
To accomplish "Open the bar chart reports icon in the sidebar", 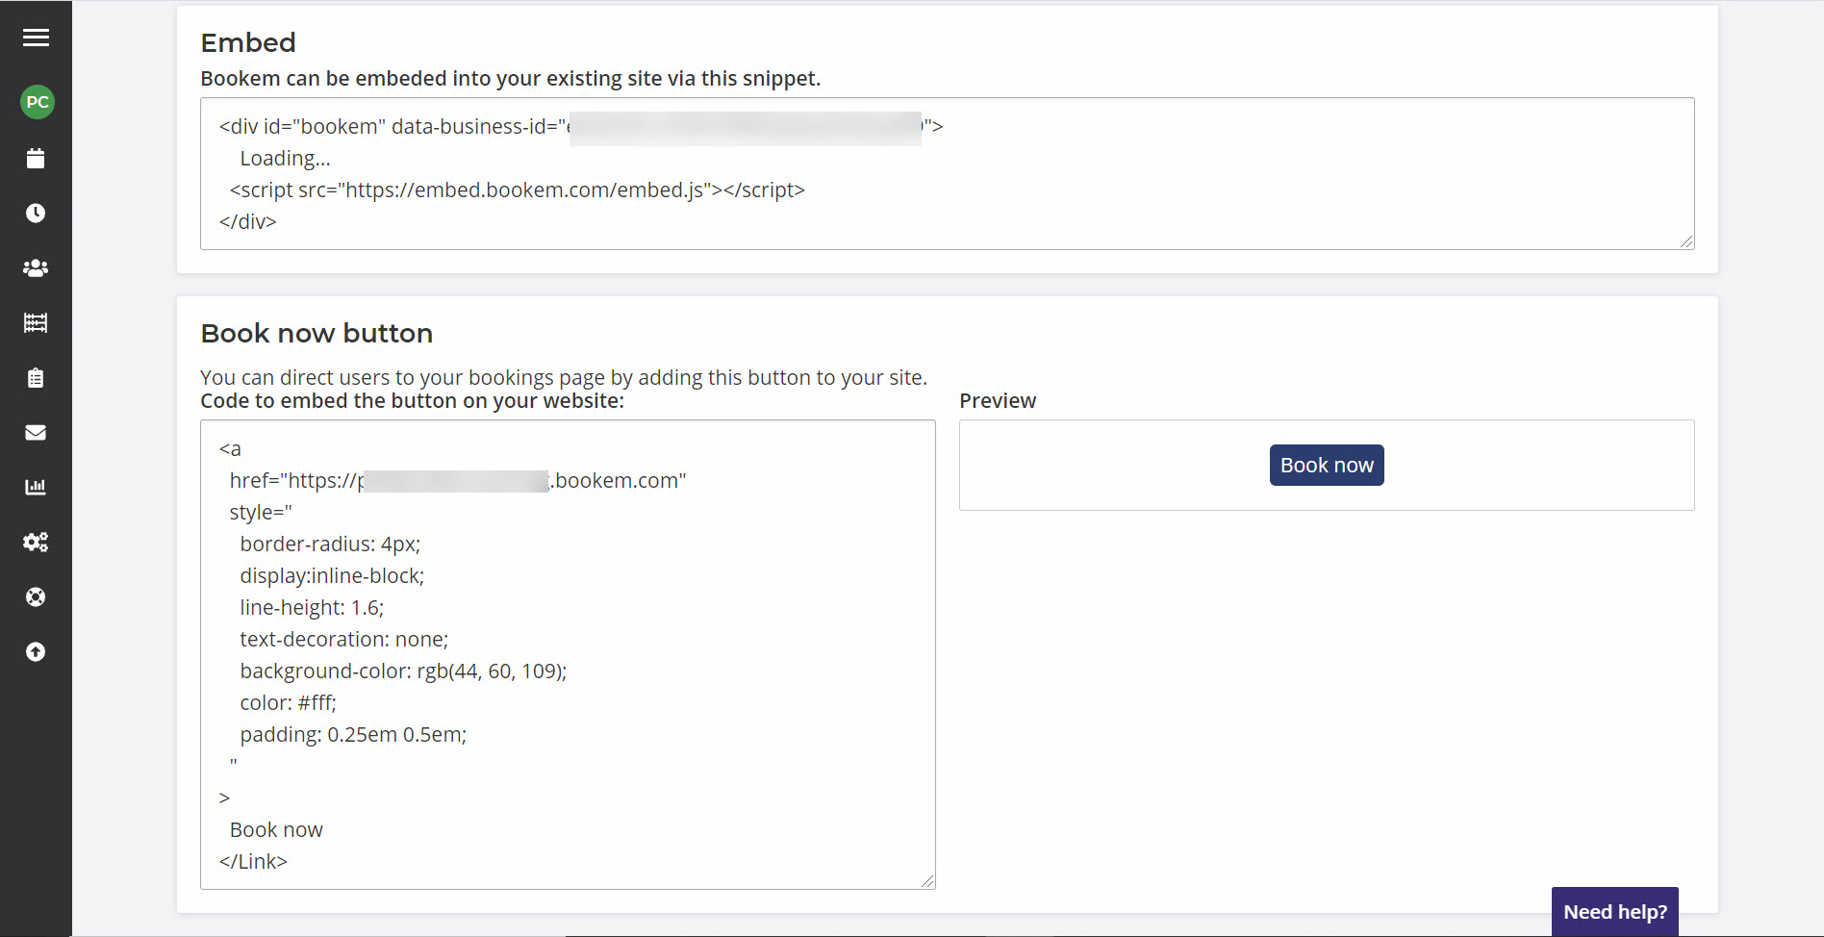I will (36, 488).
